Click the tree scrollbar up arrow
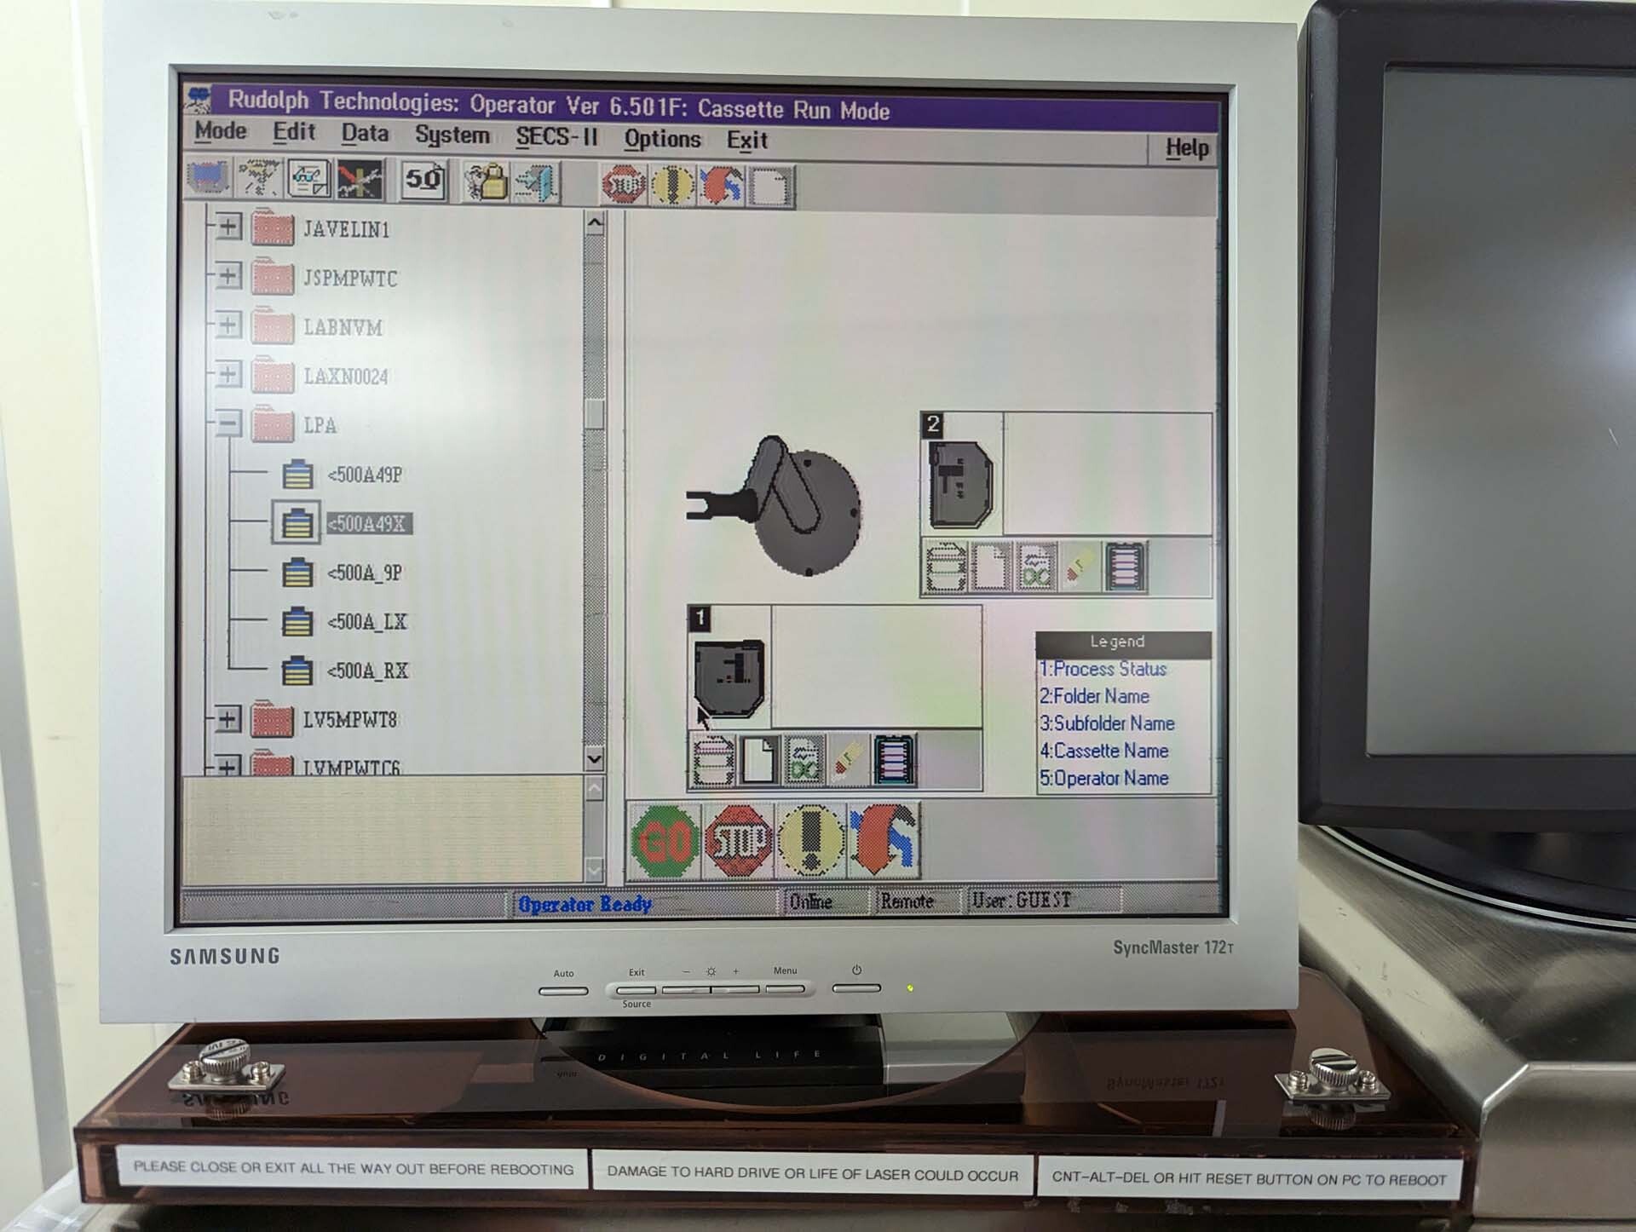The width and height of the screenshot is (1636, 1232). coord(595,223)
